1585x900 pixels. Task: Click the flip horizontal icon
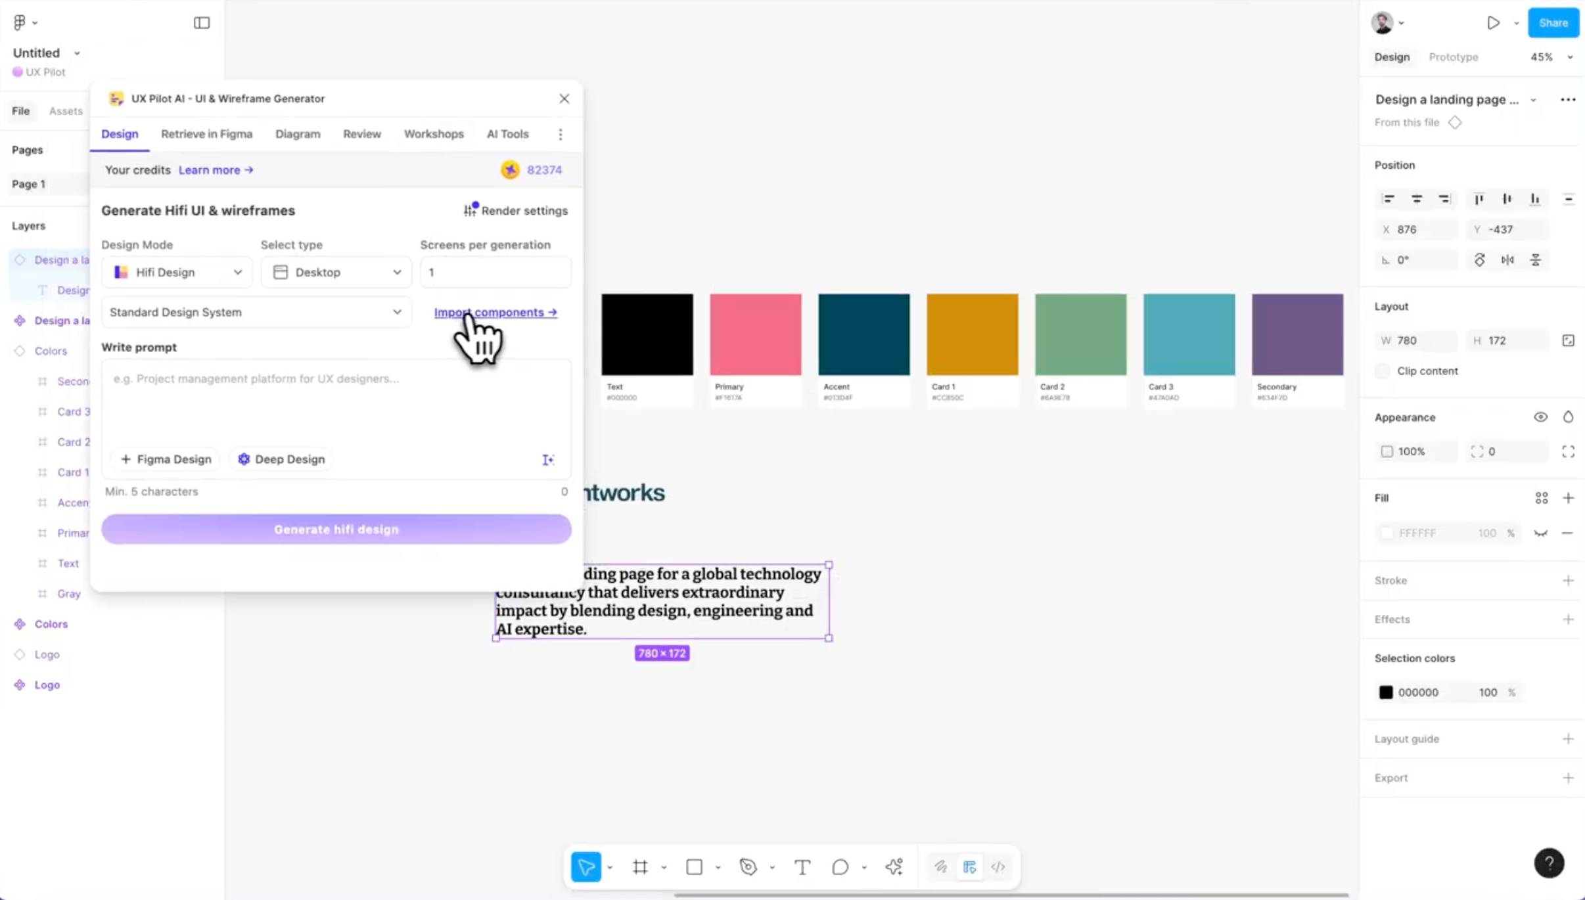pyautogui.click(x=1507, y=260)
